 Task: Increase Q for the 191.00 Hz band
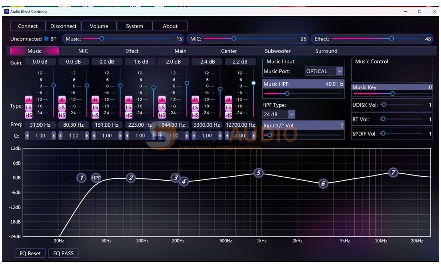121,136
